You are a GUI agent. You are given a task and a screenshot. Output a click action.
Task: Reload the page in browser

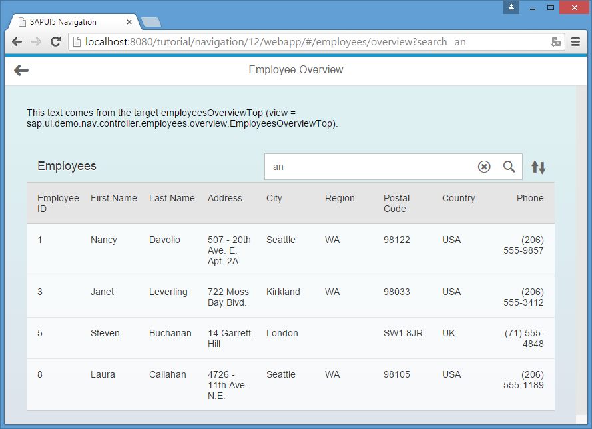(x=56, y=42)
